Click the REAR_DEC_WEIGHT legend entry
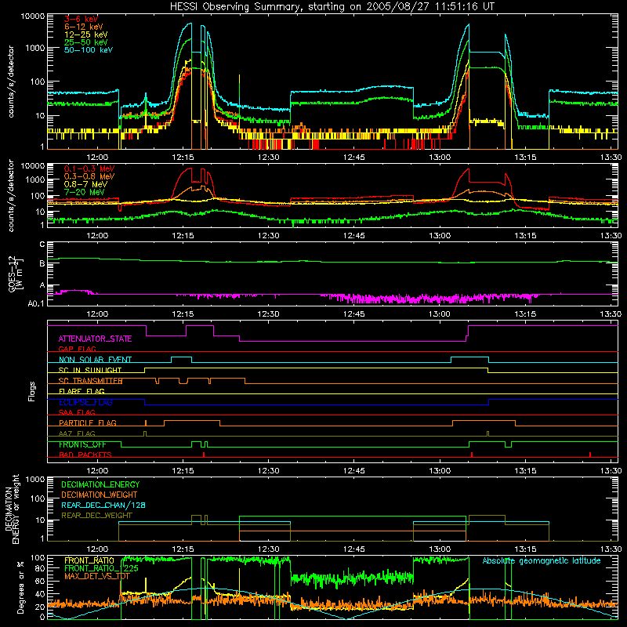The image size is (627, 627). coord(96,516)
